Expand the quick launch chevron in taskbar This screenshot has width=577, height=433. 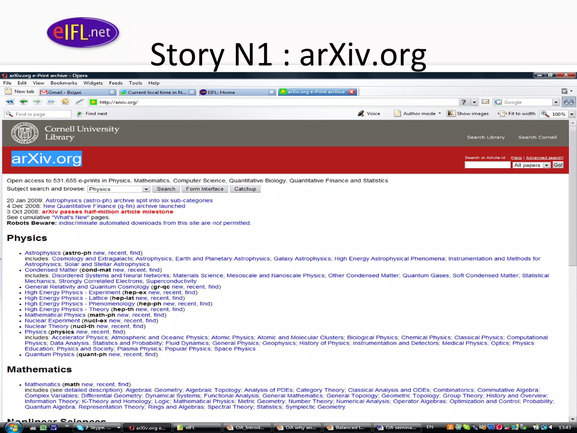(x=67, y=426)
